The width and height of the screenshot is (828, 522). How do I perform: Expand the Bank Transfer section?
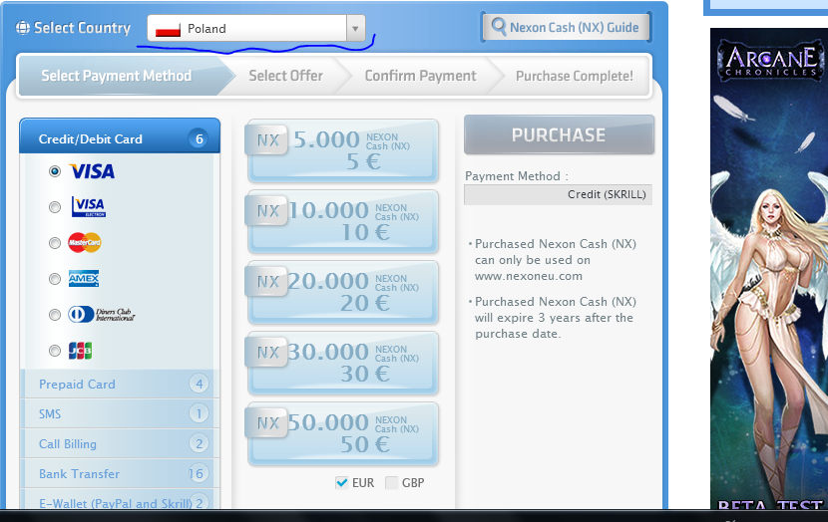tap(120, 473)
